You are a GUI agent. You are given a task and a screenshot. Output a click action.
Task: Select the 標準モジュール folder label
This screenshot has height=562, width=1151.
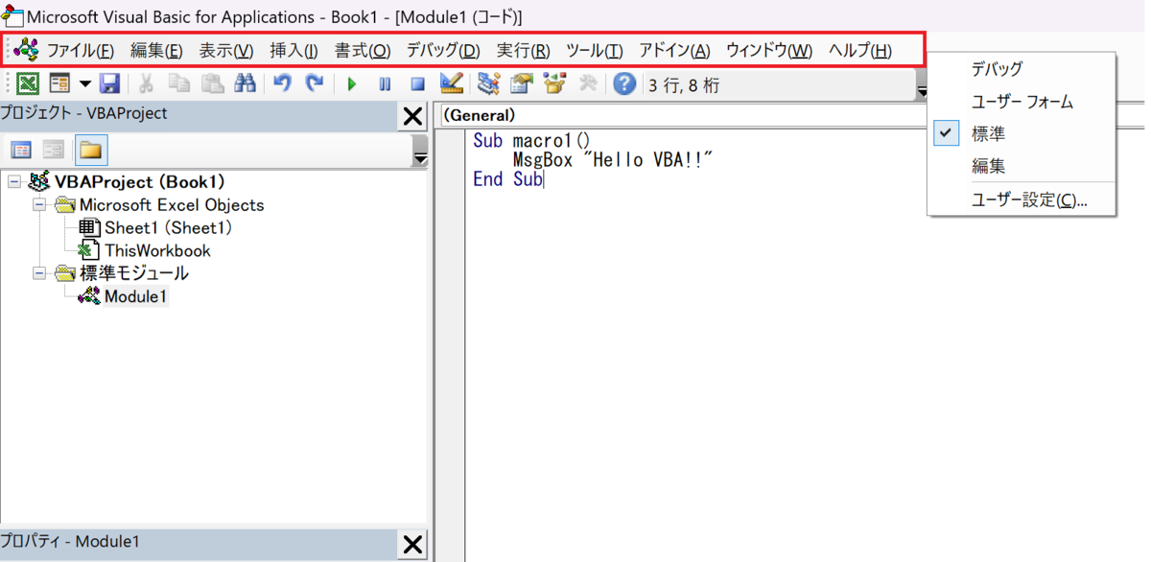click(x=133, y=273)
